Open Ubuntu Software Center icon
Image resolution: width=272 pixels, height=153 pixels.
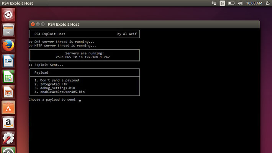[x=8, y=107]
